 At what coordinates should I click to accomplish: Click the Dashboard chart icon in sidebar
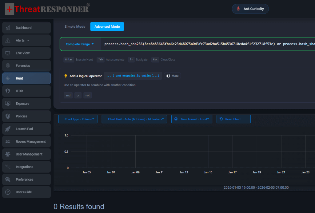pos(8,28)
